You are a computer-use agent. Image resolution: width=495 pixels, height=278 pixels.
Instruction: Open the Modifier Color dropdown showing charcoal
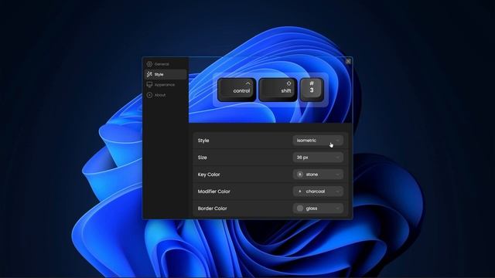point(318,192)
